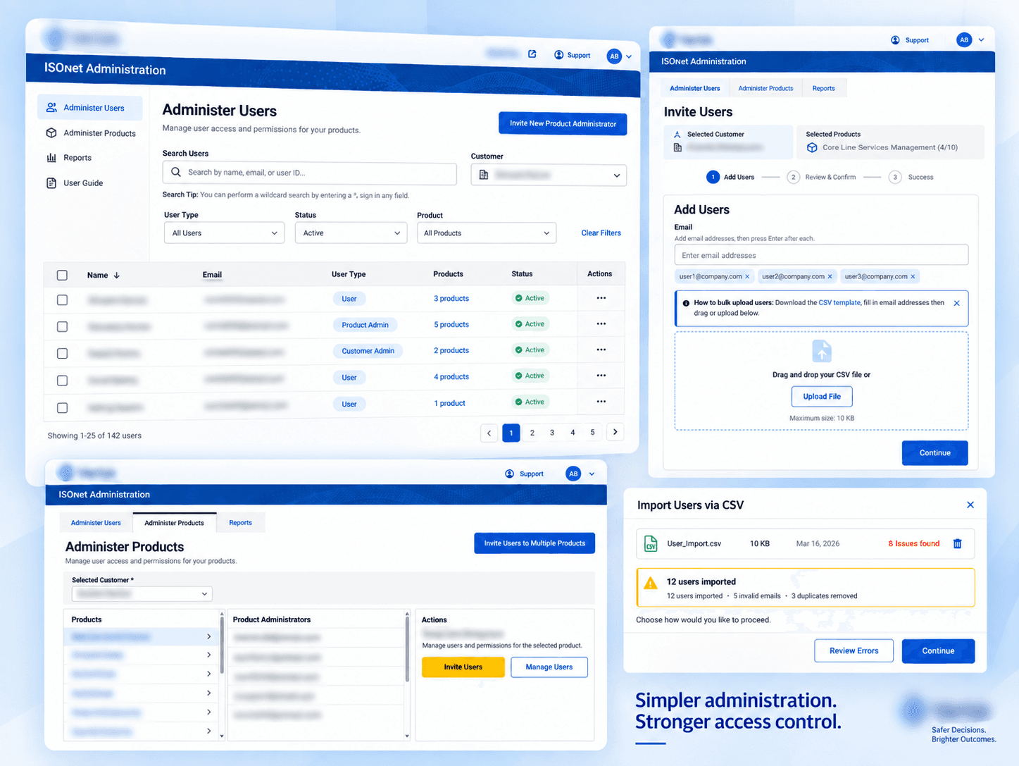Select Administer Users tab in Administer Products window
Image resolution: width=1019 pixels, height=766 pixels.
tap(96, 523)
